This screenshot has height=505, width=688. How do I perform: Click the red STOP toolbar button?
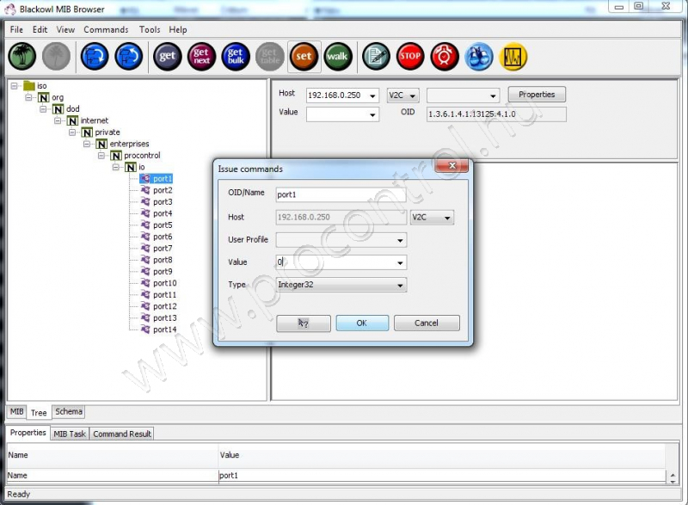(x=410, y=56)
